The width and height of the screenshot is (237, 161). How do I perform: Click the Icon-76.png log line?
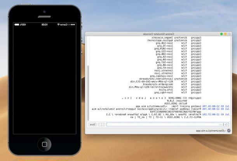(x=179, y=46)
